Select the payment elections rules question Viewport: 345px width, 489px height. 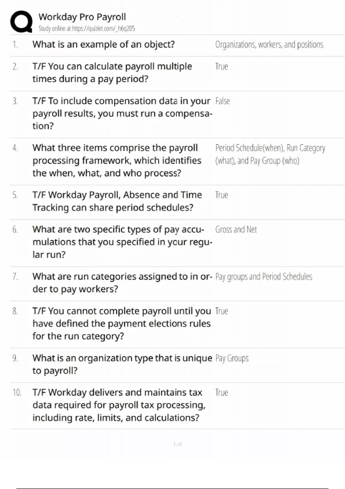(x=121, y=324)
